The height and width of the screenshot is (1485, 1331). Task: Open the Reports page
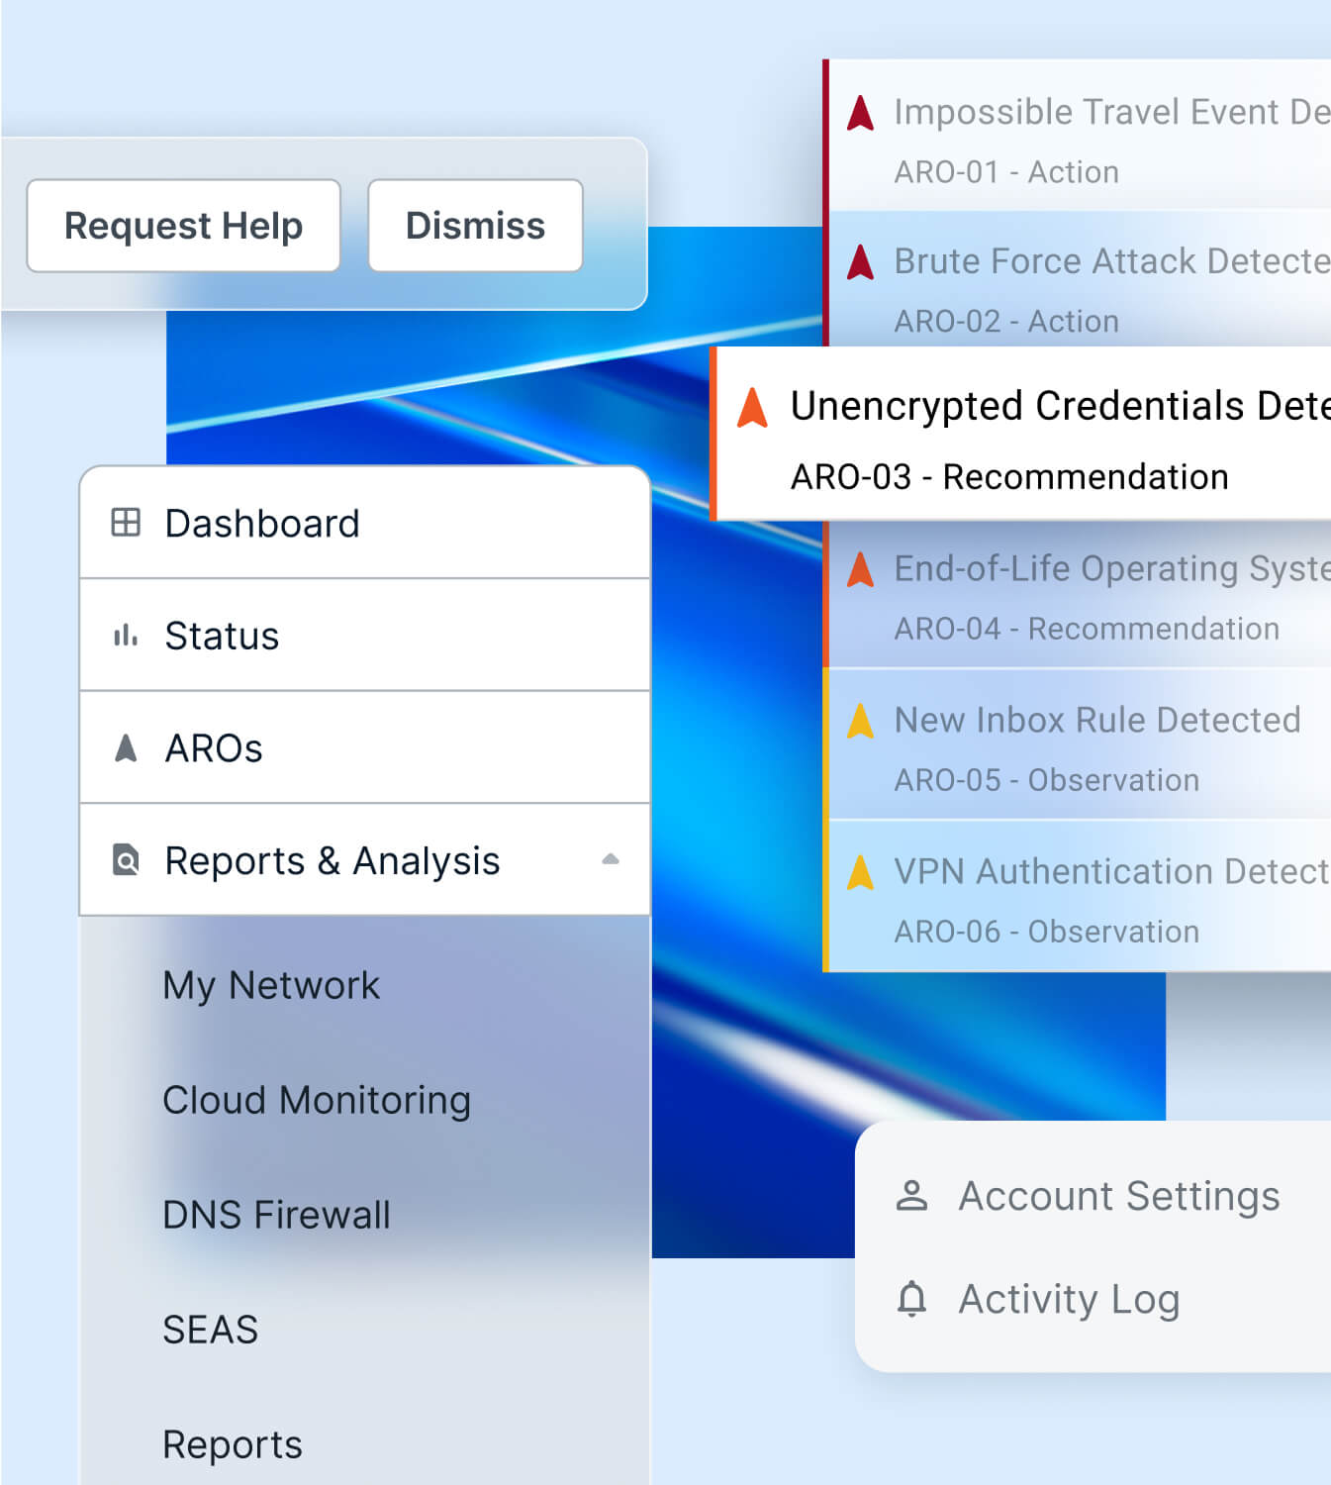(232, 1444)
